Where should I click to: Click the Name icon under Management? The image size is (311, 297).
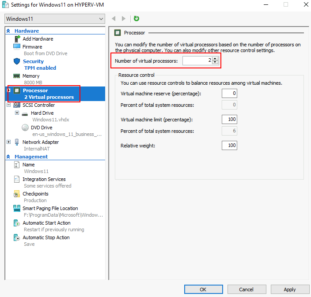click(17, 165)
